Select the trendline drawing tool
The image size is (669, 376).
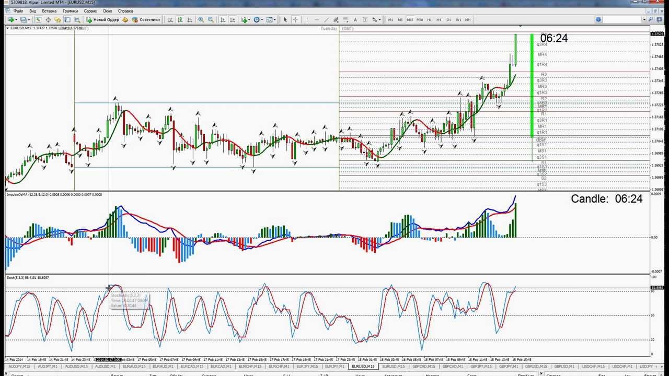[x=326, y=20]
